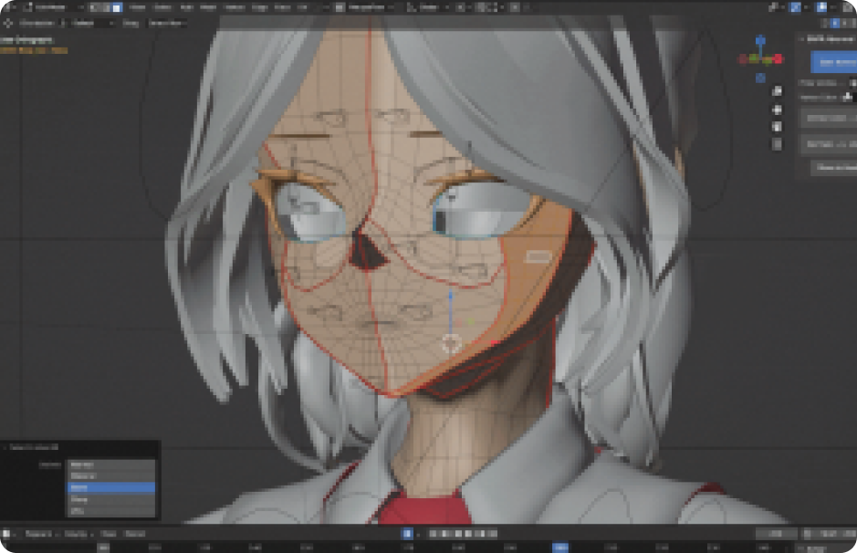Click the red X axis gizmo handle
Viewport: 857px width, 553px height.
tap(779, 58)
